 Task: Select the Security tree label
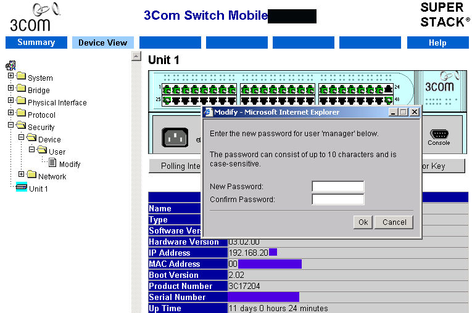tap(41, 127)
